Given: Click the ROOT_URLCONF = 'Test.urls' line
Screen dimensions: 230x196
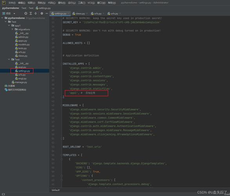Looking at the screenshot, I should pos(82,147).
